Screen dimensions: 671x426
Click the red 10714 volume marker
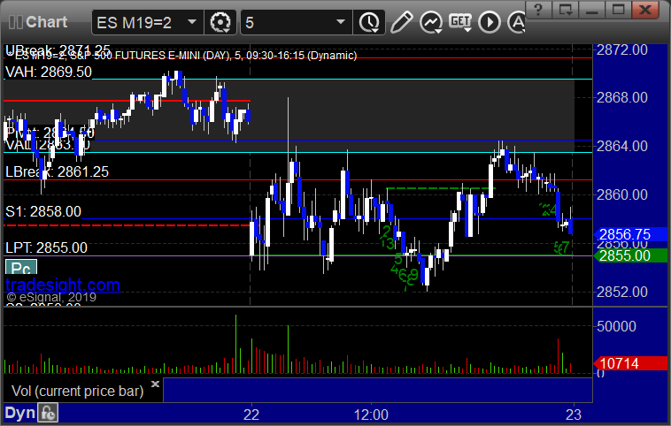pos(630,363)
